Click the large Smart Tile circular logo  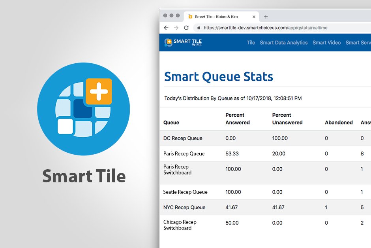click(84, 109)
